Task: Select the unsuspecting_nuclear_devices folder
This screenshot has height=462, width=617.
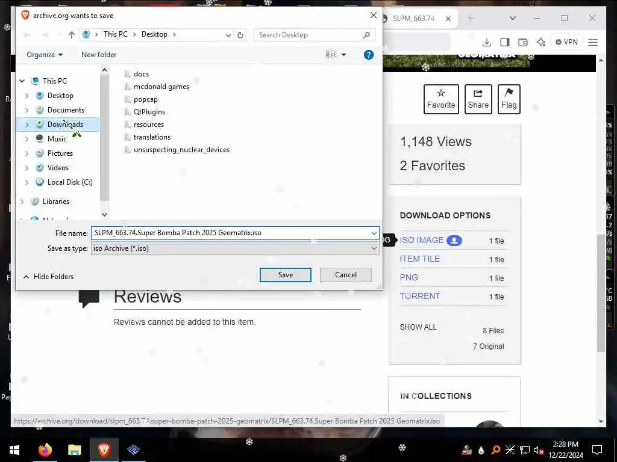Action: 177,150
